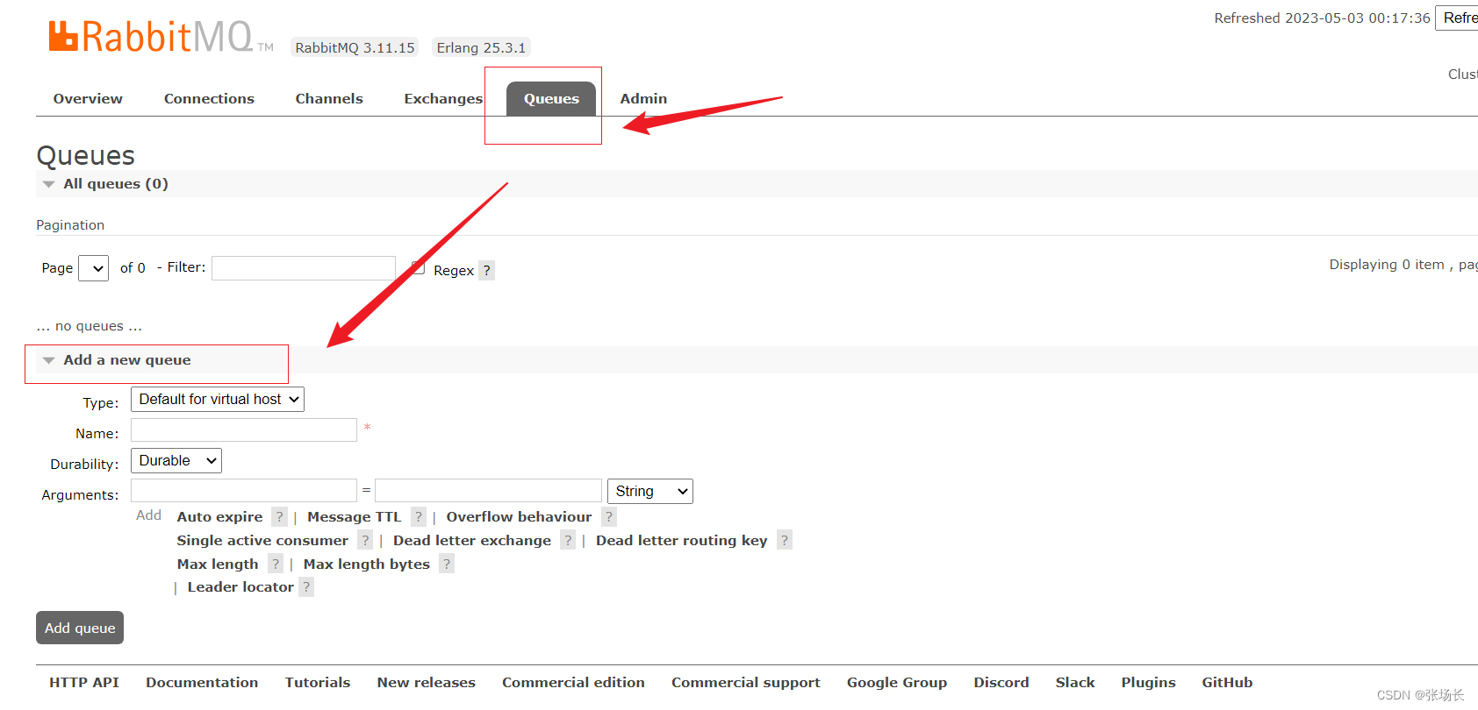Open help icon for Auto expire
The image size is (1478, 710).
279,517
